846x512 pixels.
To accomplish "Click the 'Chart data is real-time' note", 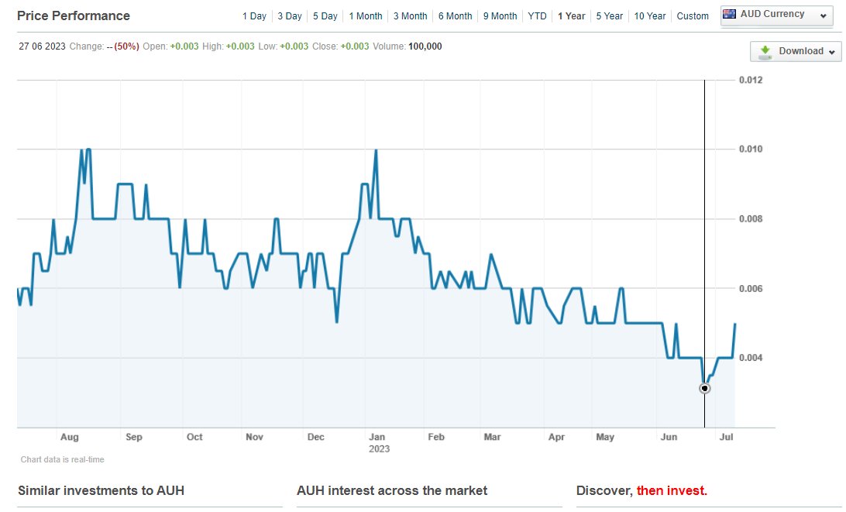I will point(62,459).
